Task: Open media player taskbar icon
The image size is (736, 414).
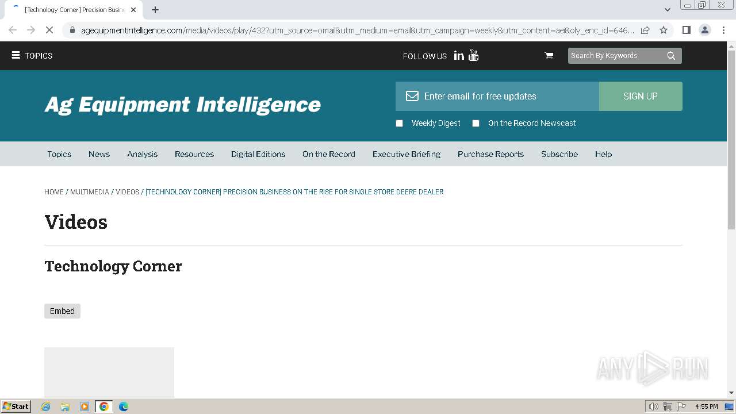Action: coord(85,407)
